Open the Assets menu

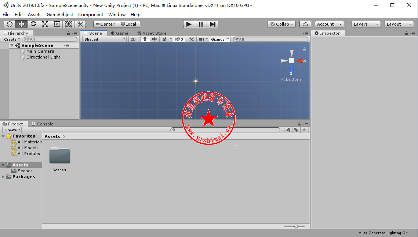(x=34, y=15)
